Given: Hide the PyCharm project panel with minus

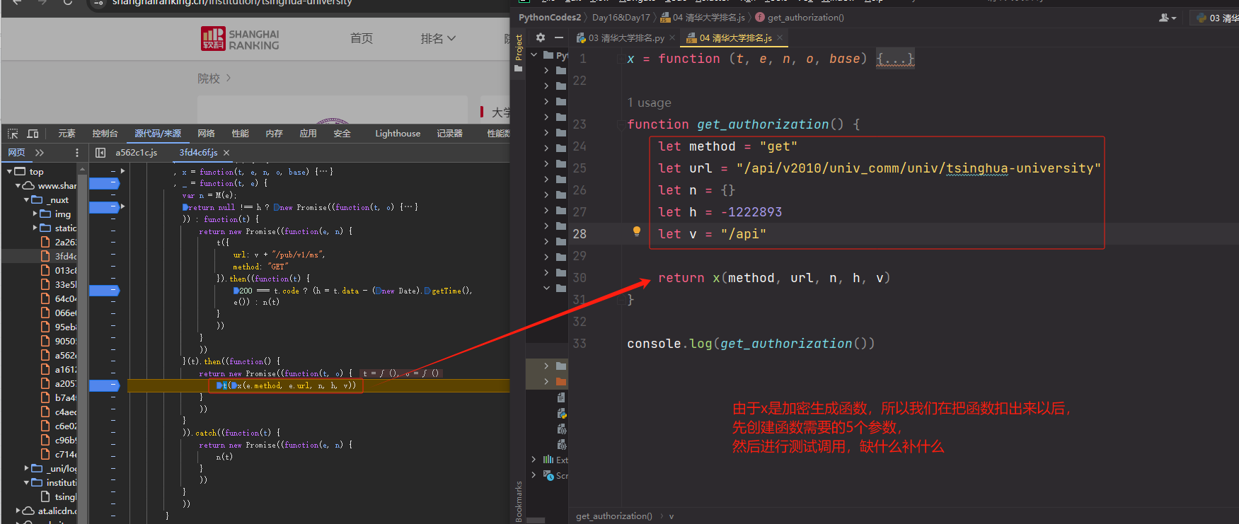Looking at the screenshot, I should point(559,37).
